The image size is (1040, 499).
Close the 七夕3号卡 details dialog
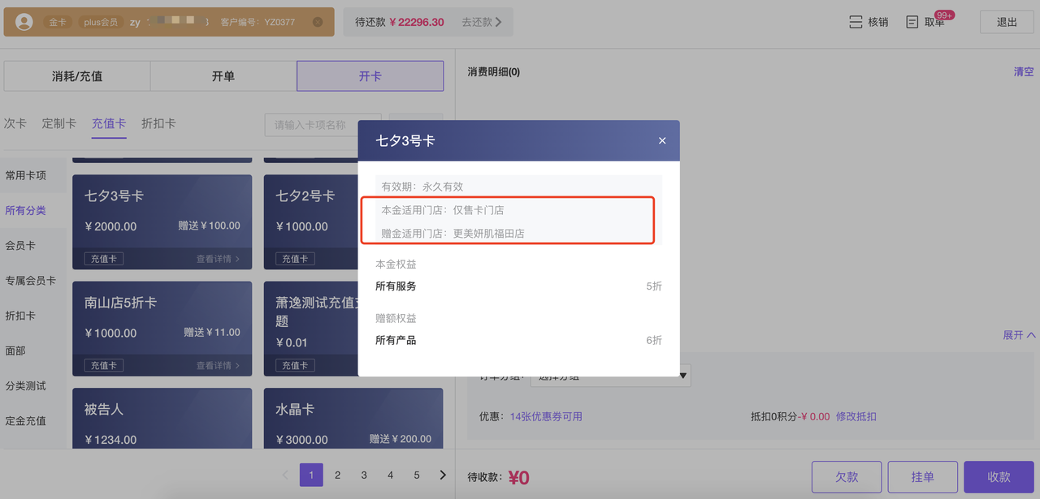tap(662, 140)
